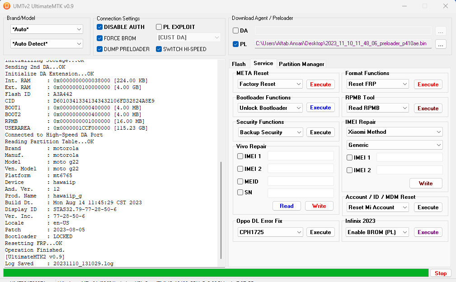Open the Generic dropdown
Viewport: 456px width, 282px height.
click(395, 145)
